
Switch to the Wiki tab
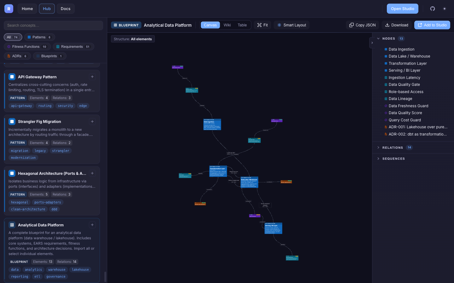227,25
